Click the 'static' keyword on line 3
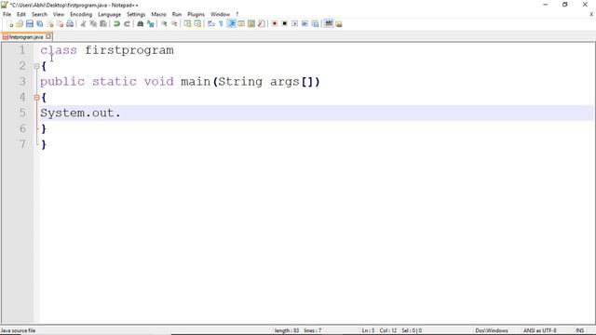This screenshot has height=335, width=596. click(x=115, y=82)
